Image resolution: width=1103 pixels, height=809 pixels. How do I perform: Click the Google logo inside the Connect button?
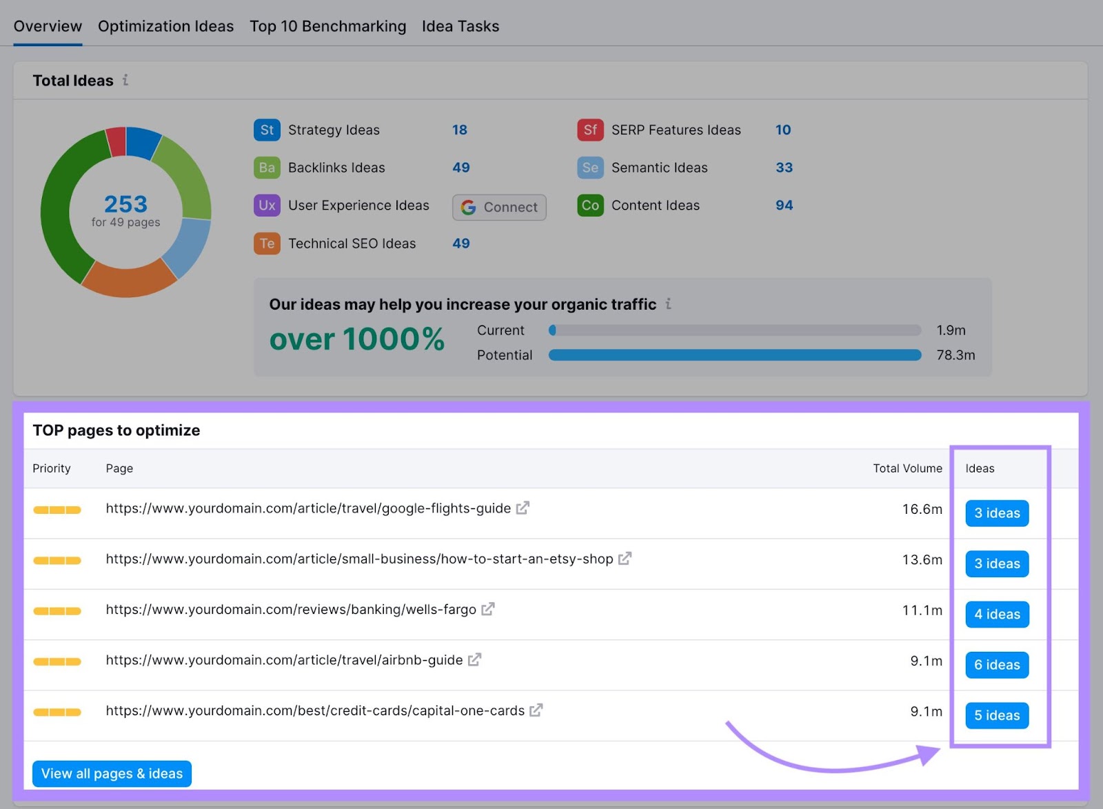click(x=469, y=207)
